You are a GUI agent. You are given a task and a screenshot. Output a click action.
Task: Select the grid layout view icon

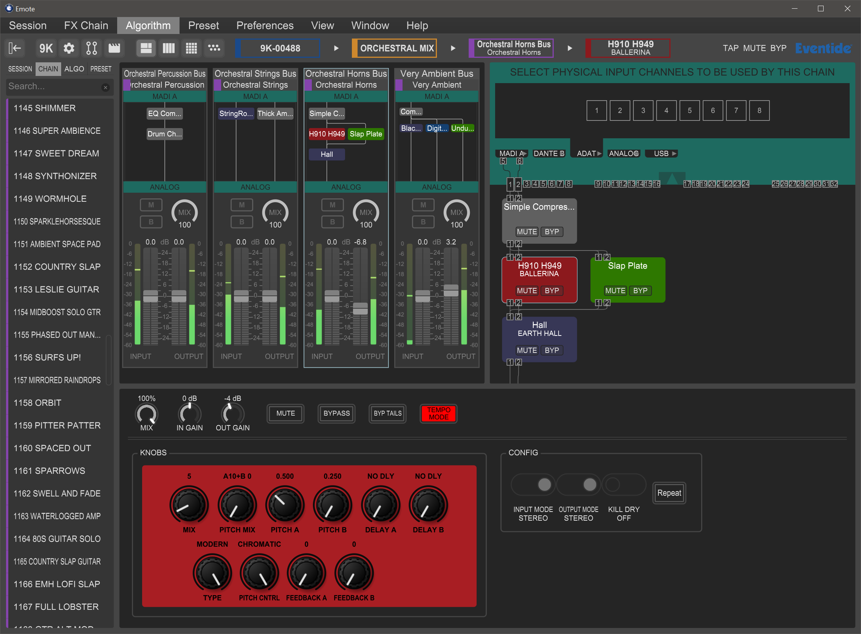coord(191,48)
